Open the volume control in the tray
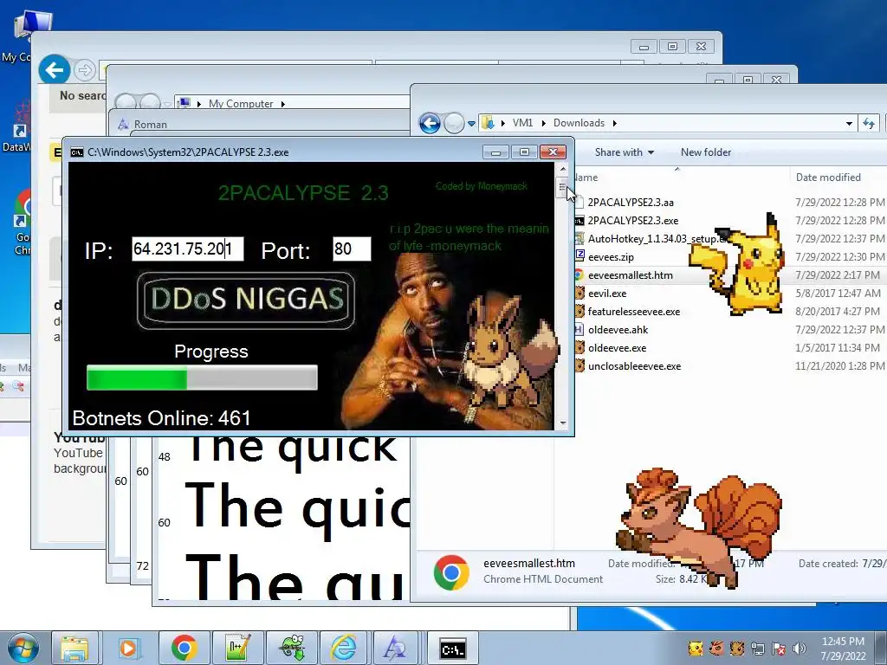887x665 pixels. click(x=799, y=649)
